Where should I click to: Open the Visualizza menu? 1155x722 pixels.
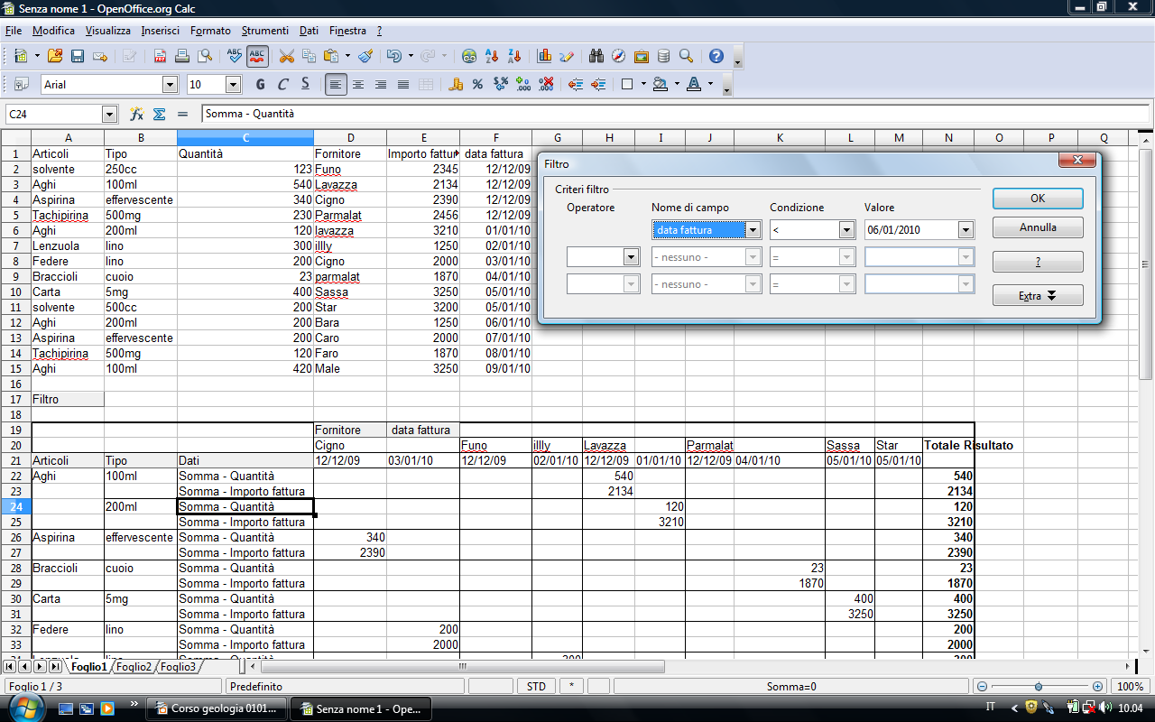tap(108, 31)
